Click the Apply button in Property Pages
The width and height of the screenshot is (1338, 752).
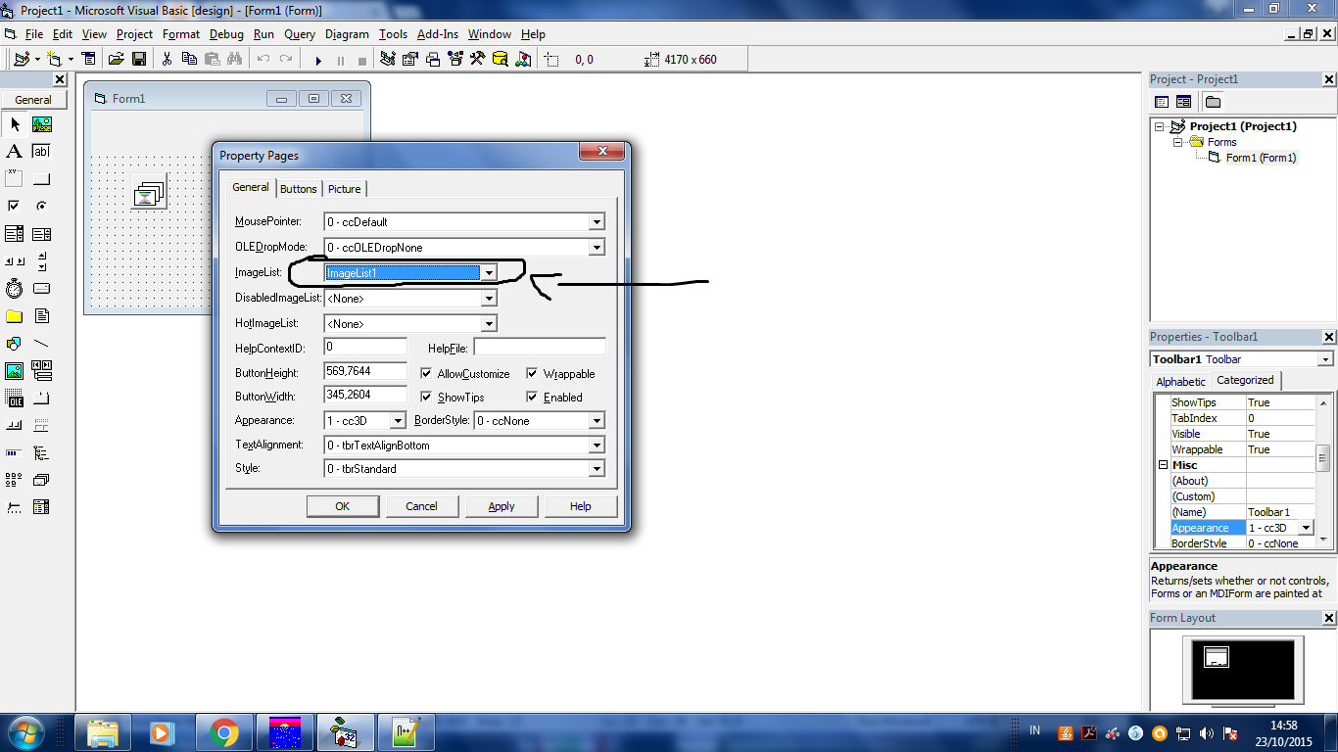pyautogui.click(x=501, y=506)
